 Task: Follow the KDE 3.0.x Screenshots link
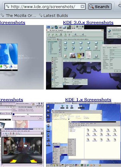point(88,23)
